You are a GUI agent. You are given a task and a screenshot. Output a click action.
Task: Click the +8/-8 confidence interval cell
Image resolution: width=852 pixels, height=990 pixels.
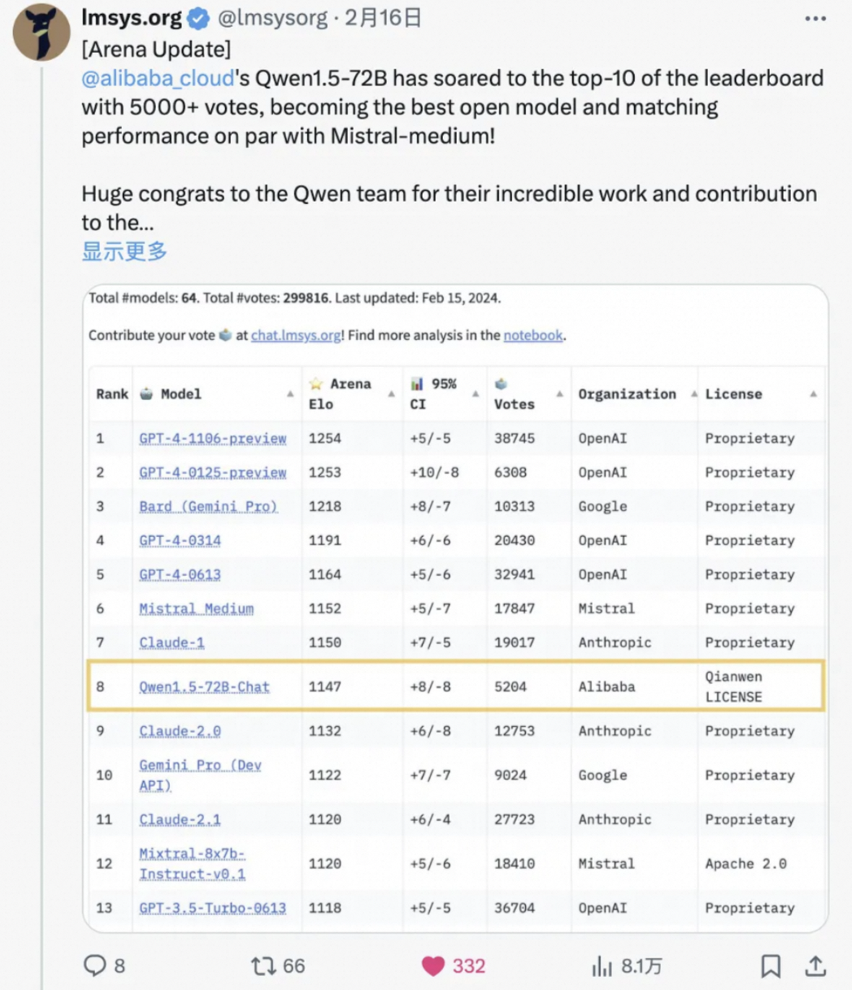[x=430, y=687]
